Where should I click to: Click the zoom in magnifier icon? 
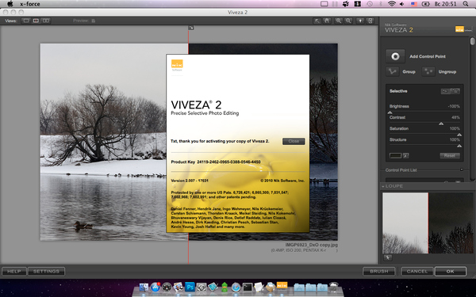pos(339,21)
